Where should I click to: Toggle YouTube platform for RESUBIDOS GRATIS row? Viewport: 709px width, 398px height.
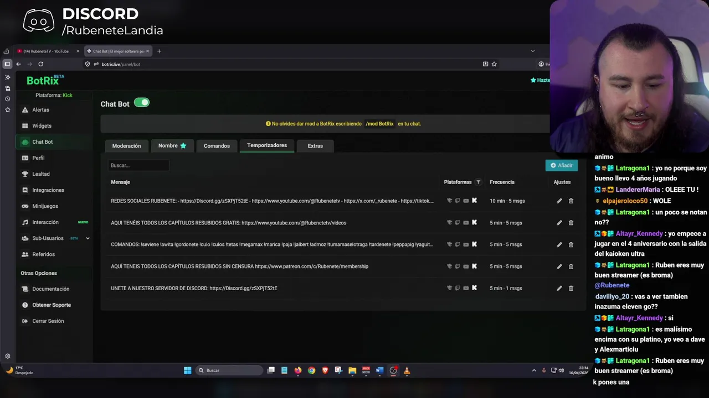[466, 223]
